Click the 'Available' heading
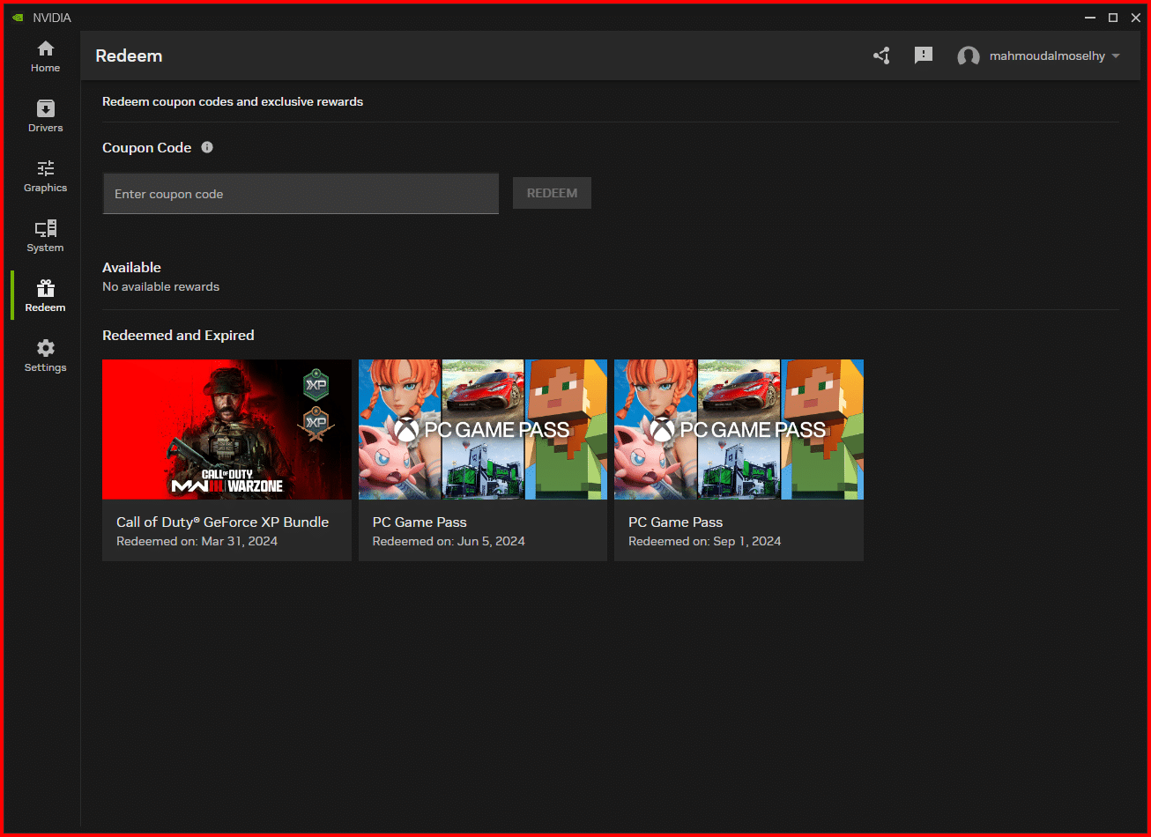The width and height of the screenshot is (1151, 837). 131,267
